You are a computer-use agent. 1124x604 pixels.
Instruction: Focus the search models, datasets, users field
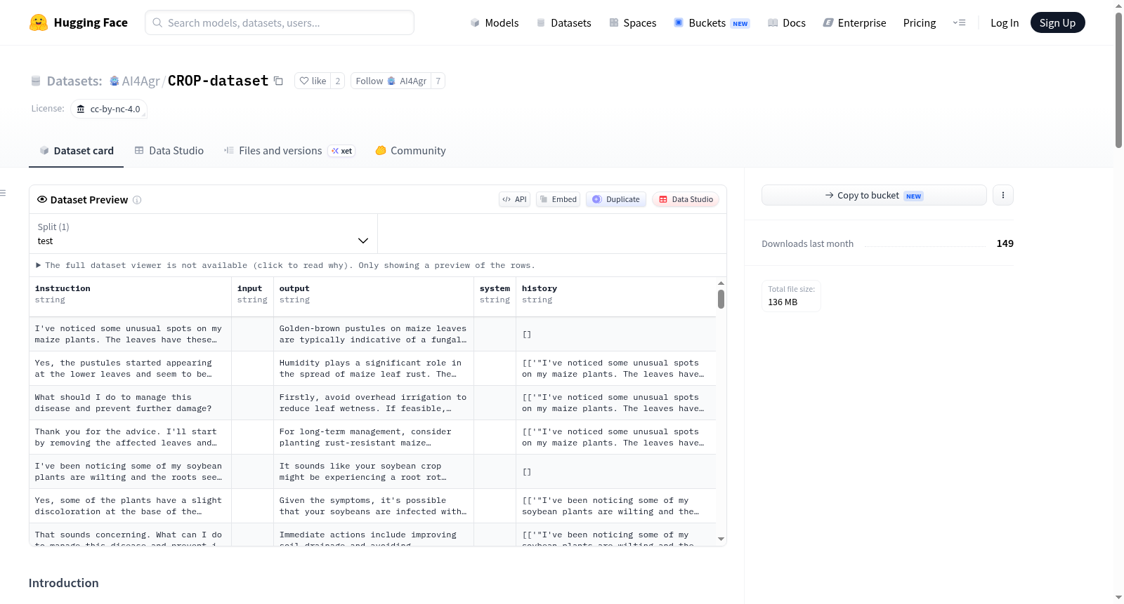pyautogui.click(x=280, y=22)
